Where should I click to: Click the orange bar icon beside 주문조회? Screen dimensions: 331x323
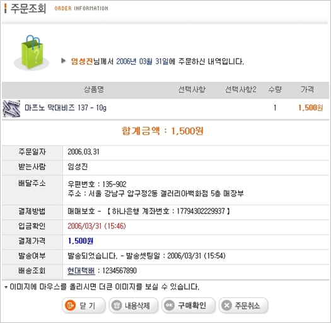(5, 9)
